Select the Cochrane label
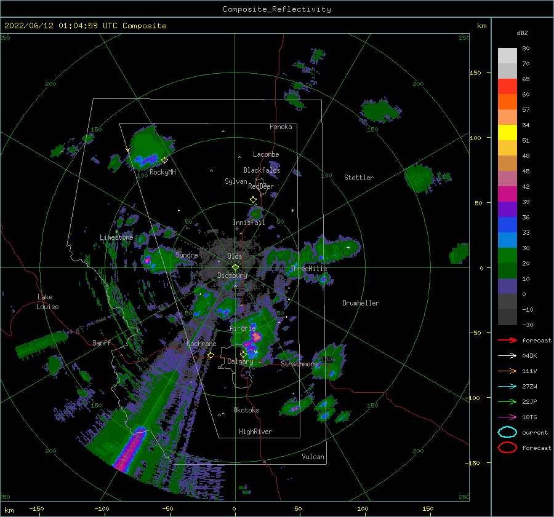The image size is (554, 517). (201, 344)
